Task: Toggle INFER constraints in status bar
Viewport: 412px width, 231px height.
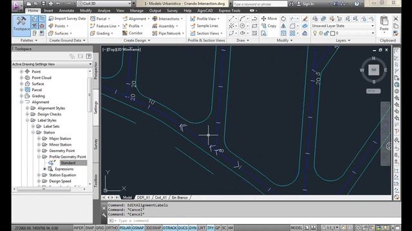Action: pos(79,228)
